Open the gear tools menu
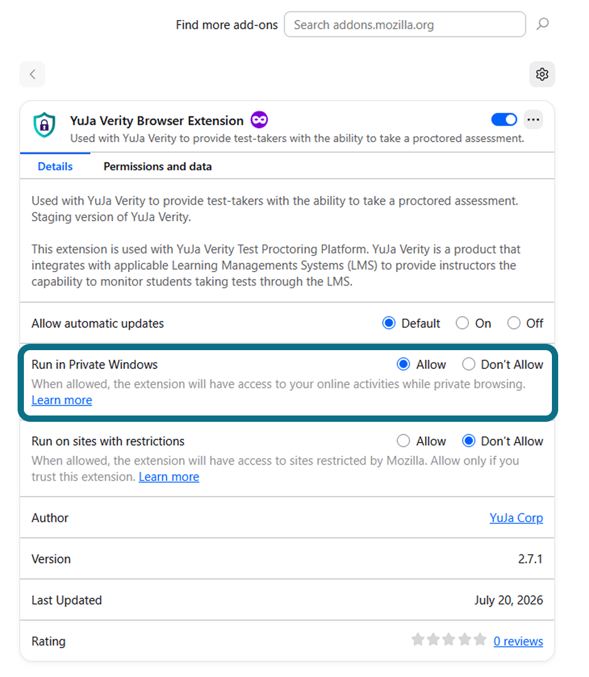 [x=542, y=74]
